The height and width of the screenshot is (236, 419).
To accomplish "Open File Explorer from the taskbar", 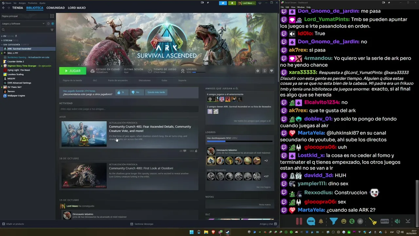I will [x=206, y=232].
